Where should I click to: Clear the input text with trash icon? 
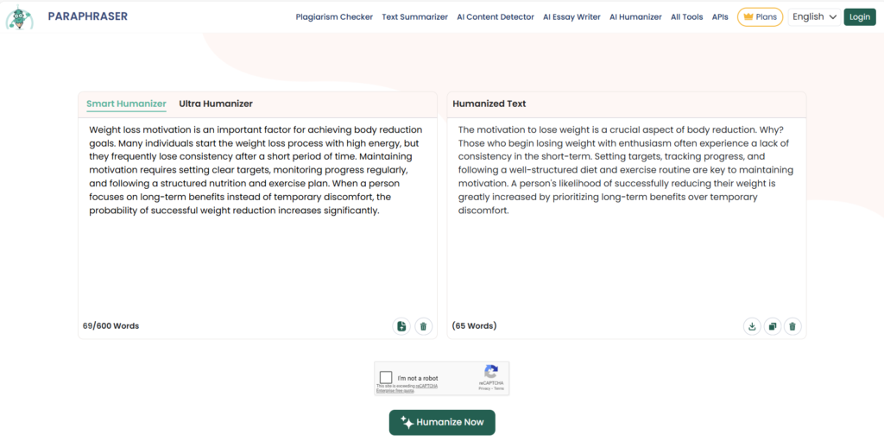click(423, 326)
